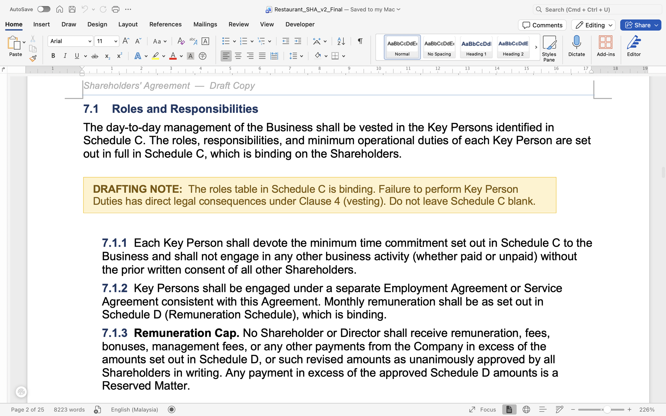Screen dimensions: 666x416
Task: Toggle bold formatting
Action: coord(53,56)
